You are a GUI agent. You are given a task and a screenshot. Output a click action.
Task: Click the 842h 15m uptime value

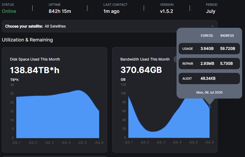point(60,11)
